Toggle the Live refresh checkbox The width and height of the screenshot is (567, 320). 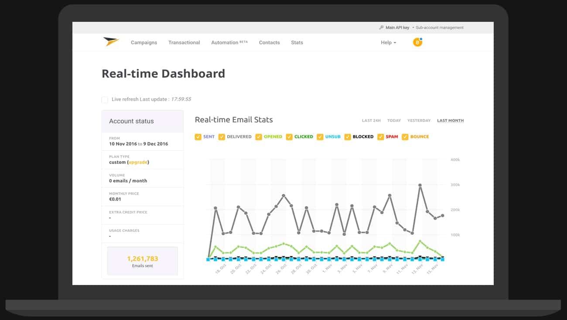[105, 100]
